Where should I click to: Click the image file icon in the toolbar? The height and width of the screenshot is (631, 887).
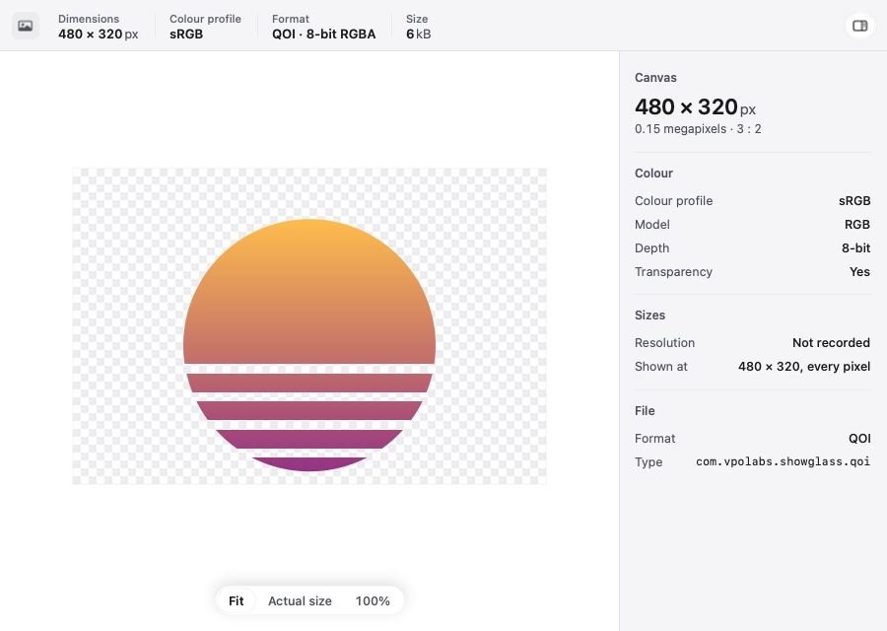point(26,26)
